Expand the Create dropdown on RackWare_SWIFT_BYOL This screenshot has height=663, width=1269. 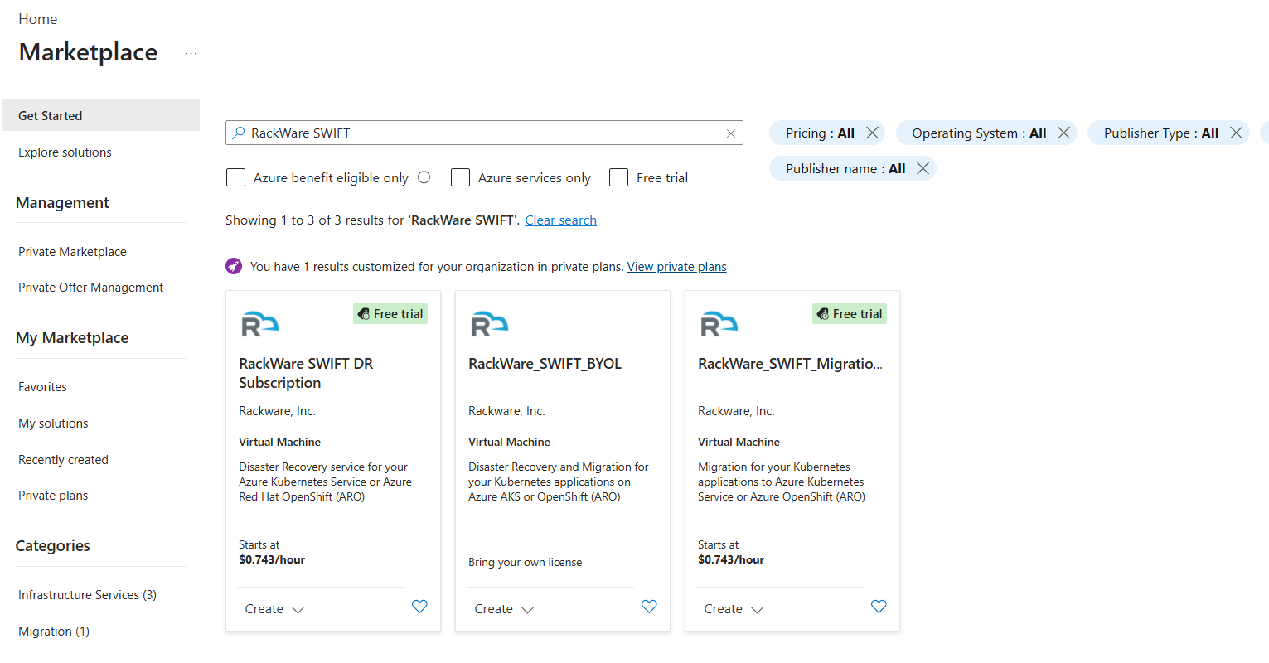pos(504,609)
